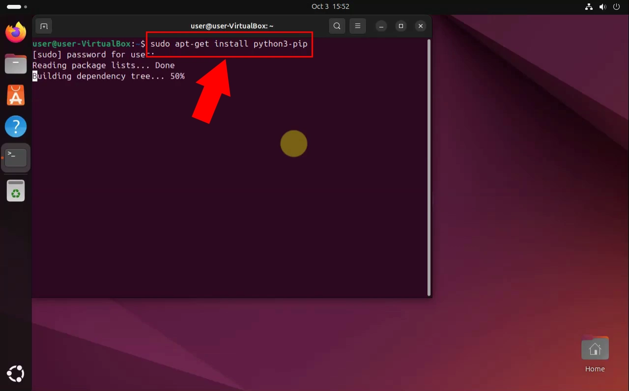The width and height of the screenshot is (629, 391).
Task: Click the 'sudo apt-get install python3-pip' command
Action: [x=229, y=44]
